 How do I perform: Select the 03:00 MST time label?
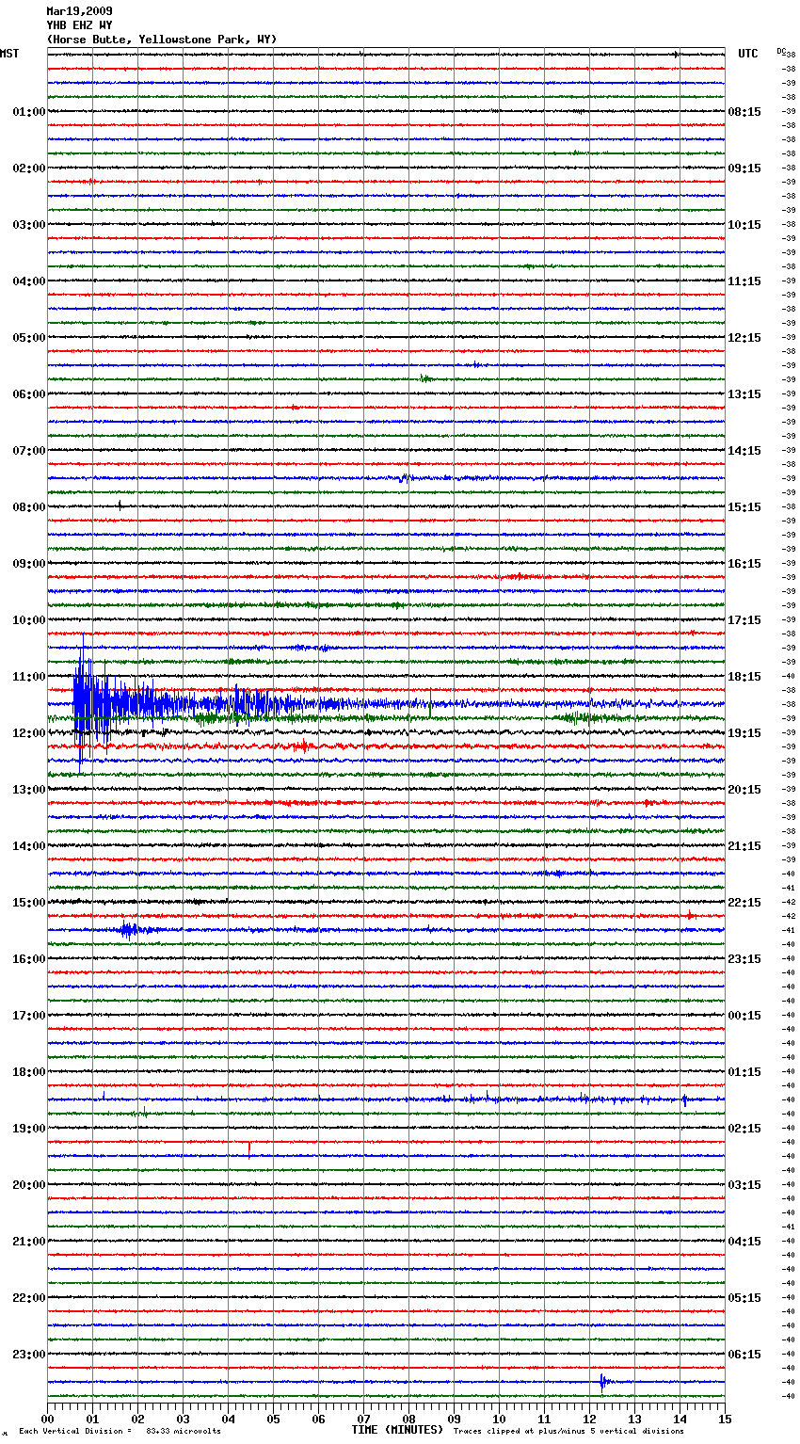click(x=28, y=225)
